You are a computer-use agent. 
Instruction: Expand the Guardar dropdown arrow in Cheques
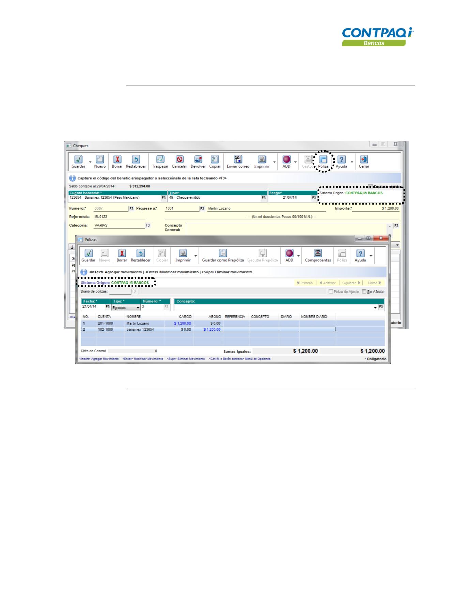coord(90,162)
